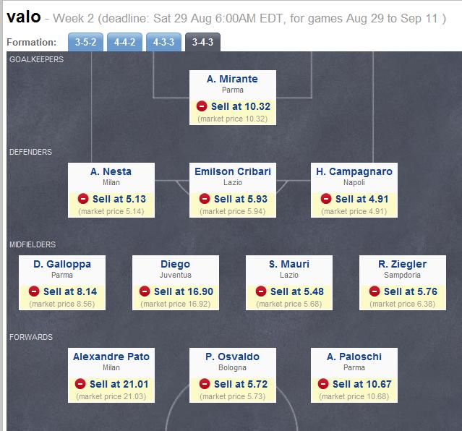Click red sell icon for A. Mirante

pyautogui.click(x=202, y=106)
